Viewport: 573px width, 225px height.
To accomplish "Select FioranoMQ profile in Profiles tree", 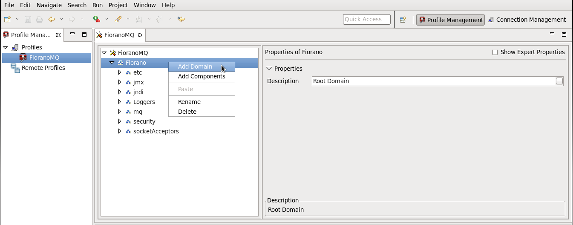I will click(44, 58).
